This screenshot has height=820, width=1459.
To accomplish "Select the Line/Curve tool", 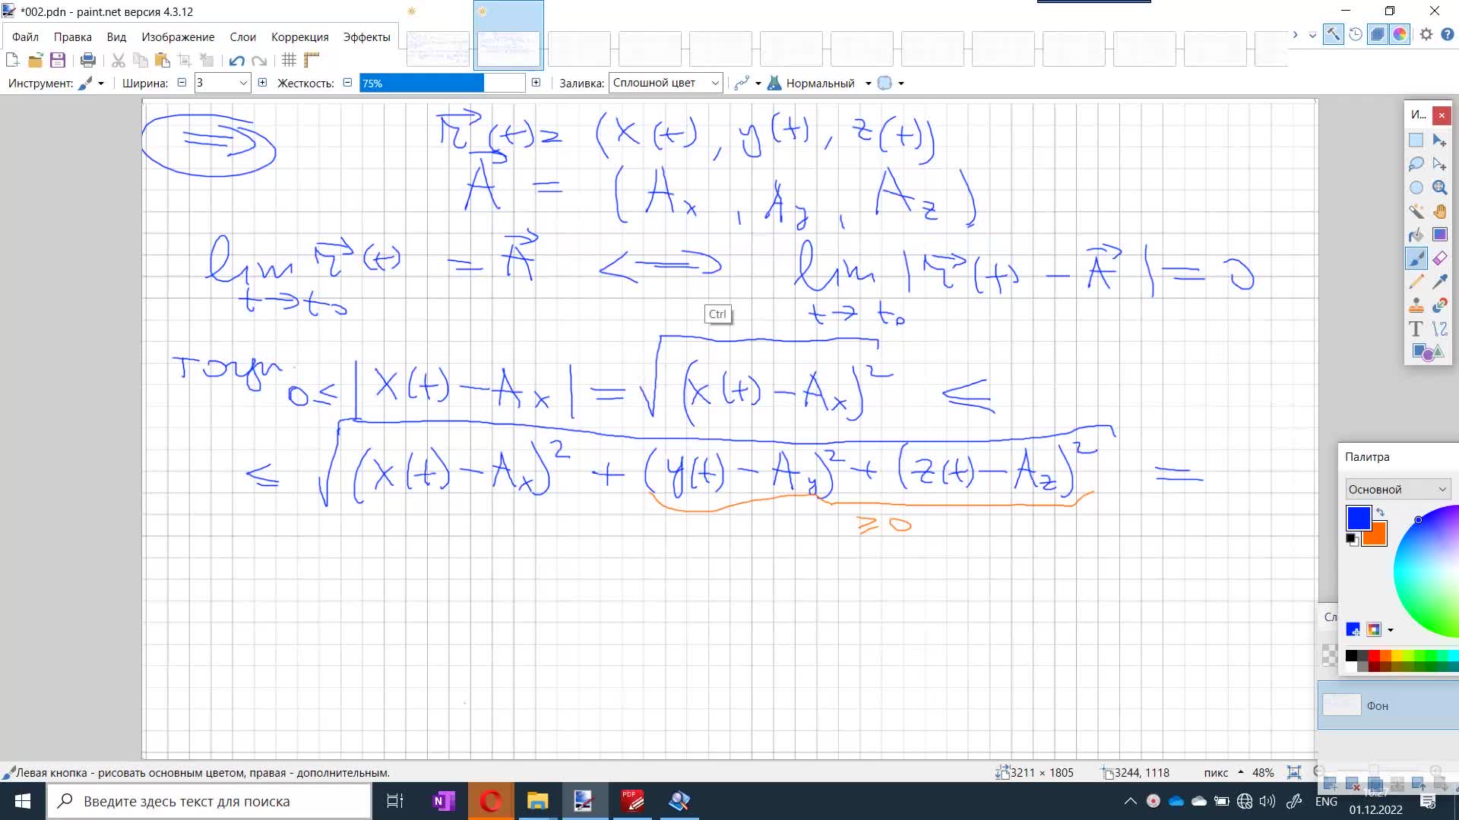I will [1439, 329].
